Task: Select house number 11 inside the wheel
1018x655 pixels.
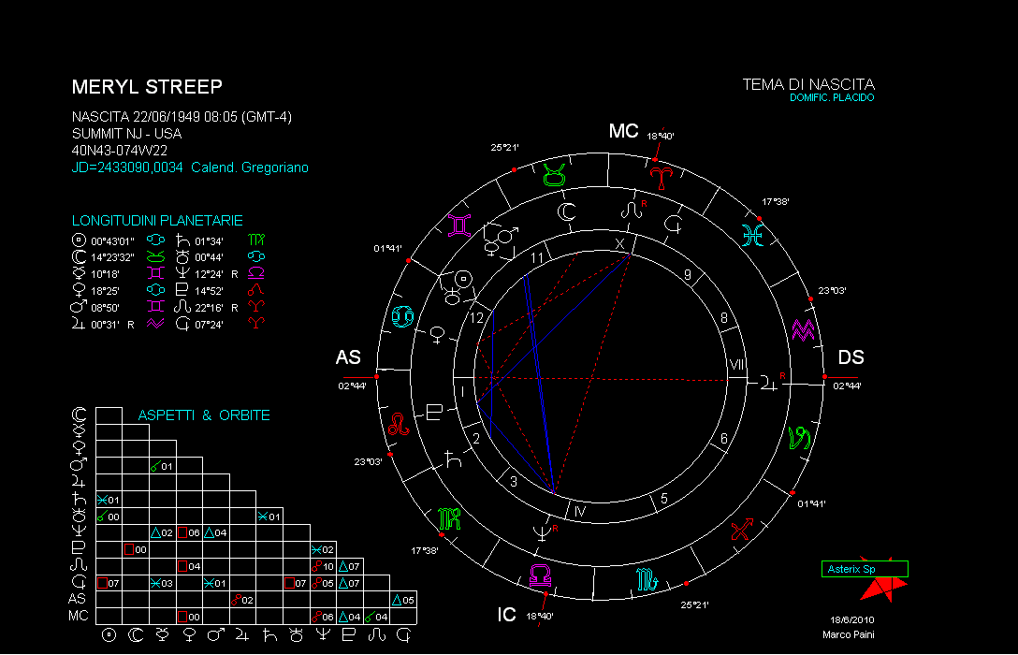Action: pos(537,258)
